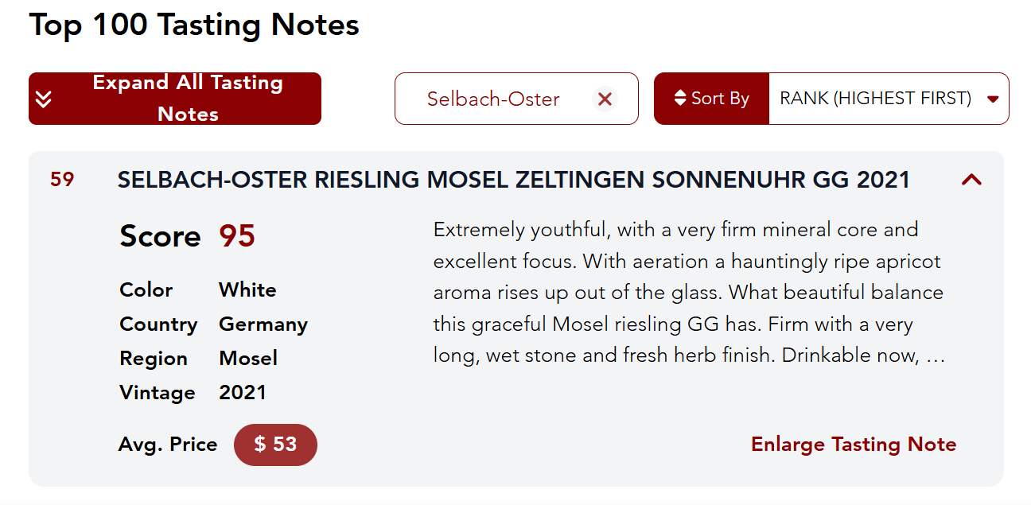Viewport: 1031px width, 505px height.
Task: Click the score value 95
Action: (x=237, y=236)
